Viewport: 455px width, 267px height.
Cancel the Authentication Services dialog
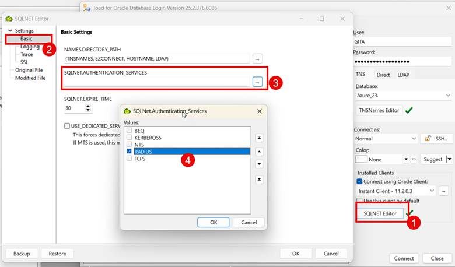[249, 222]
